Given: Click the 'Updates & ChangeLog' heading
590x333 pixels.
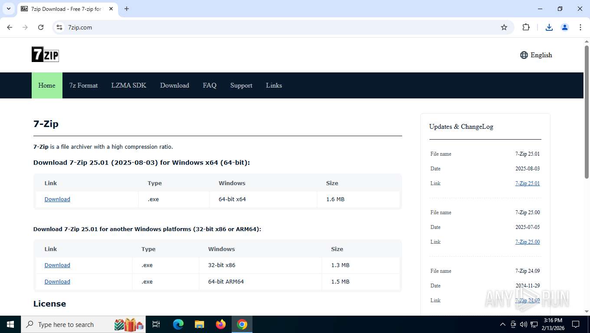Looking at the screenshot, I should [461, 127].
